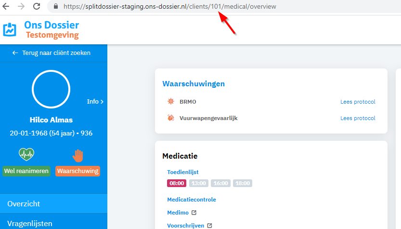Viewport: 401px width, 229px height.
Task: Click the Ons Dossier title text
Action: 52,25
